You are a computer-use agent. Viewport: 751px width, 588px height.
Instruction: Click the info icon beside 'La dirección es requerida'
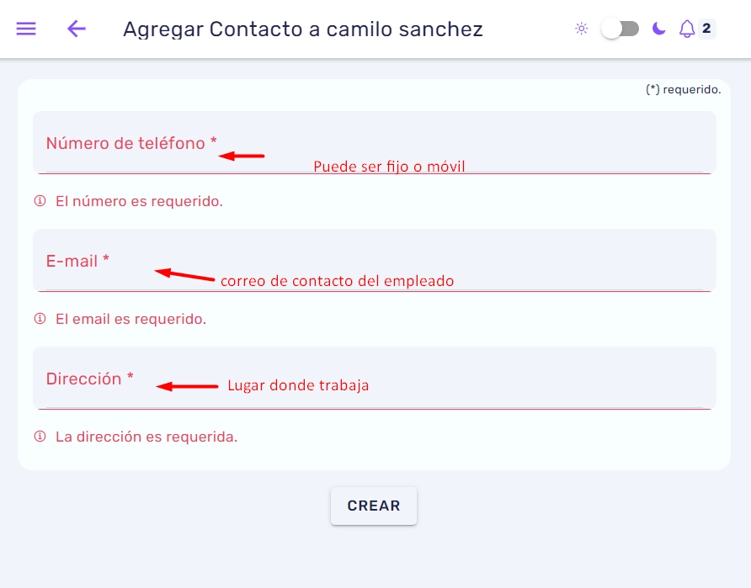click(40, 437)
